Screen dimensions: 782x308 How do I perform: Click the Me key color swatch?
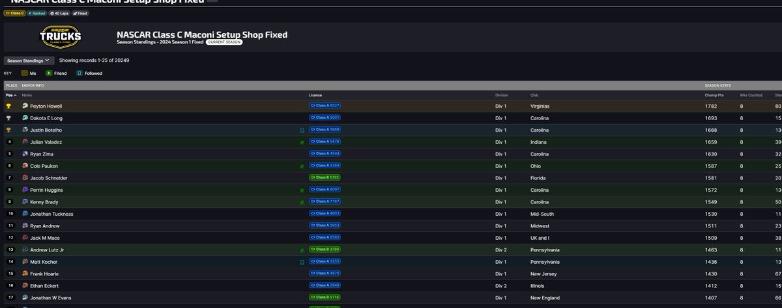(x=24, y=73)
